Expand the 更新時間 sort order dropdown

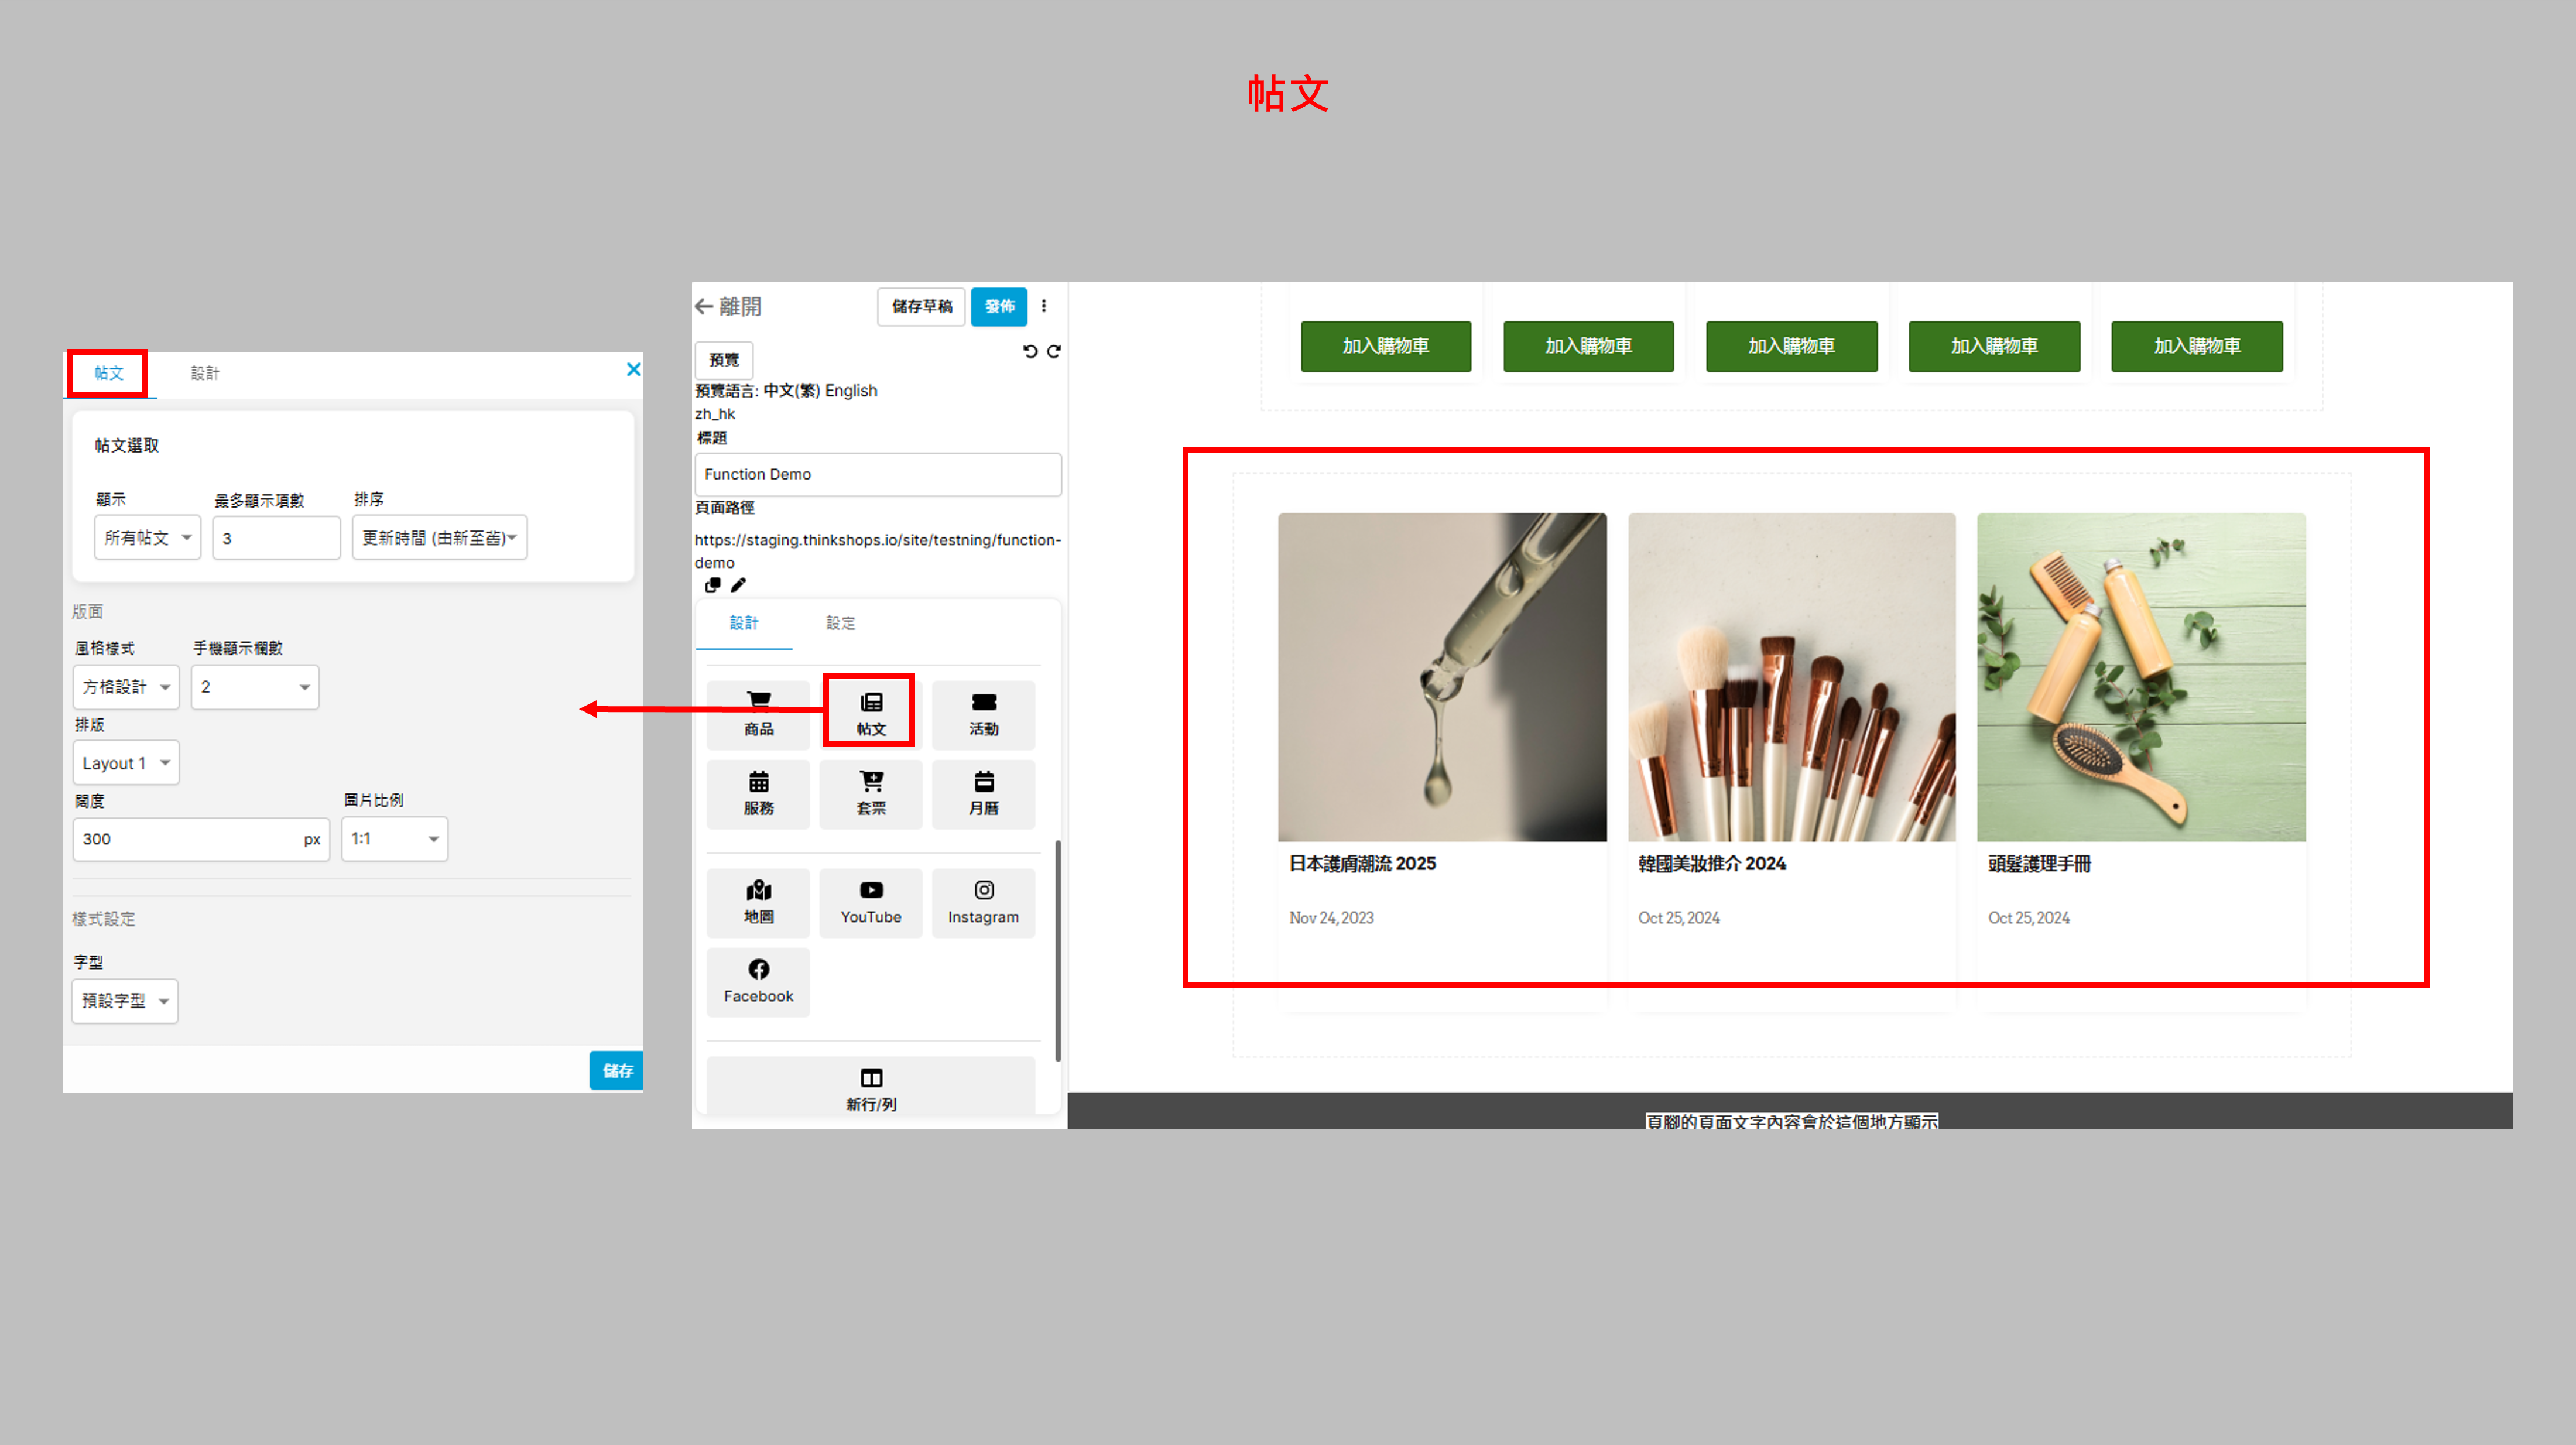coord(439,538)
